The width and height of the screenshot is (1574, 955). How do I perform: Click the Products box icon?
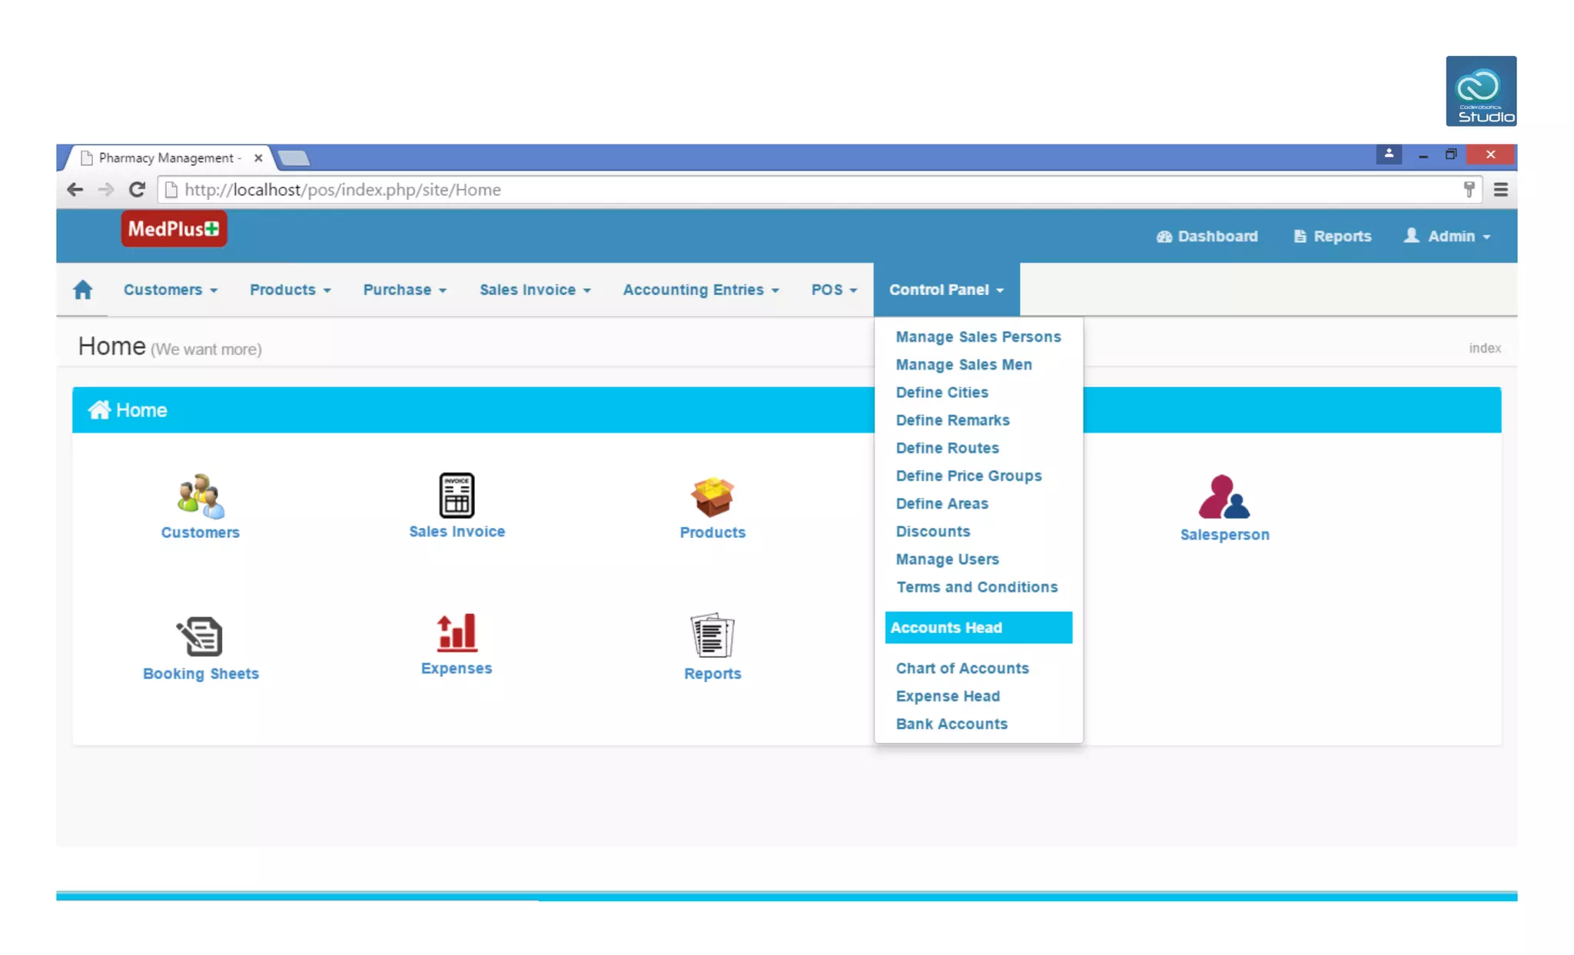[712, 496]
